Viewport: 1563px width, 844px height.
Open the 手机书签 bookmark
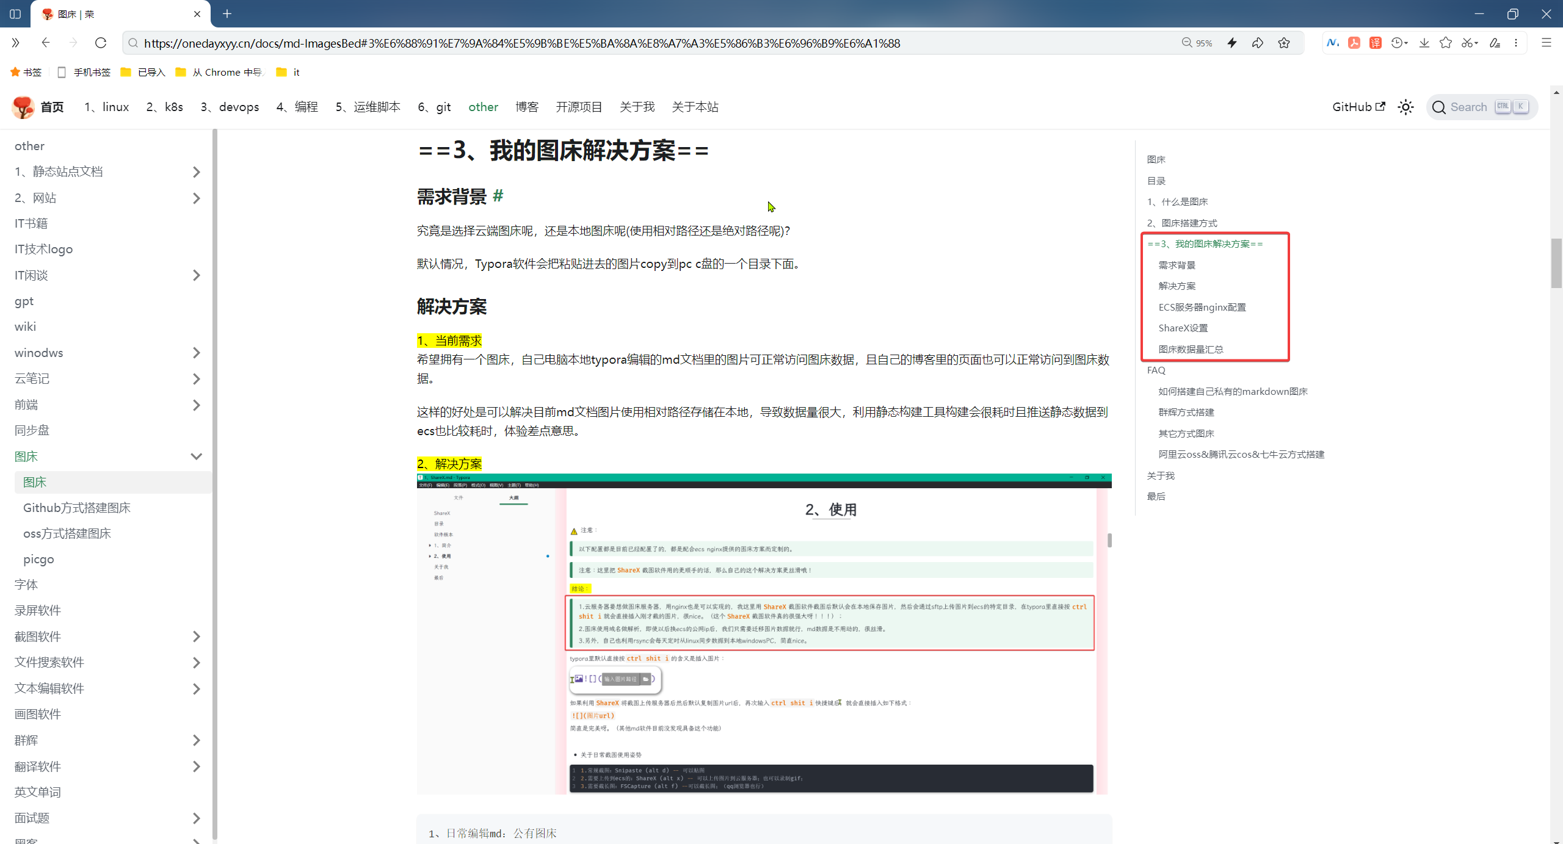[84, 72]
